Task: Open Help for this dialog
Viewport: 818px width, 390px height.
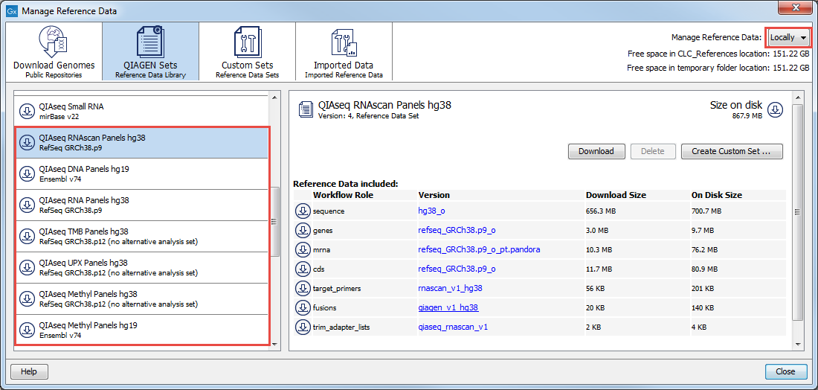Action: tap(29, 371)
